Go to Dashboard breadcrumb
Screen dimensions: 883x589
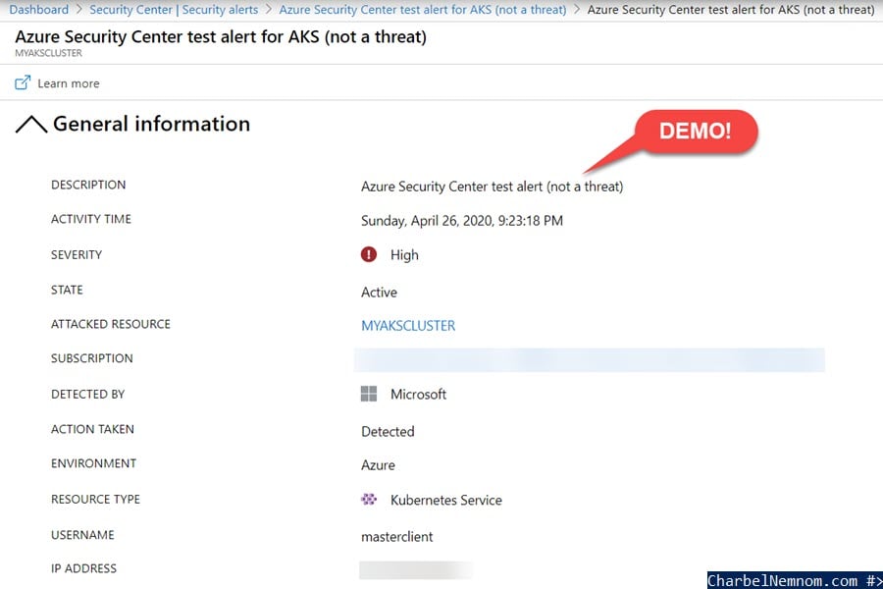click(39, 10)
